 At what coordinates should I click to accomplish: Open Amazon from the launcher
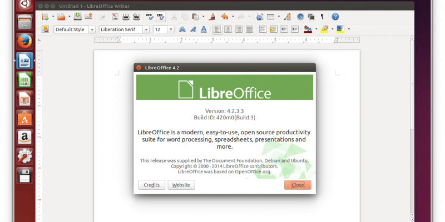tap(24, 137)
